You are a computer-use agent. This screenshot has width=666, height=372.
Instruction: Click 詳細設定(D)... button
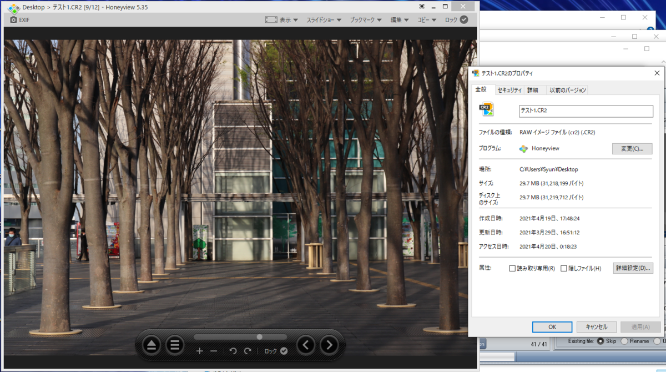pos(633,268)
